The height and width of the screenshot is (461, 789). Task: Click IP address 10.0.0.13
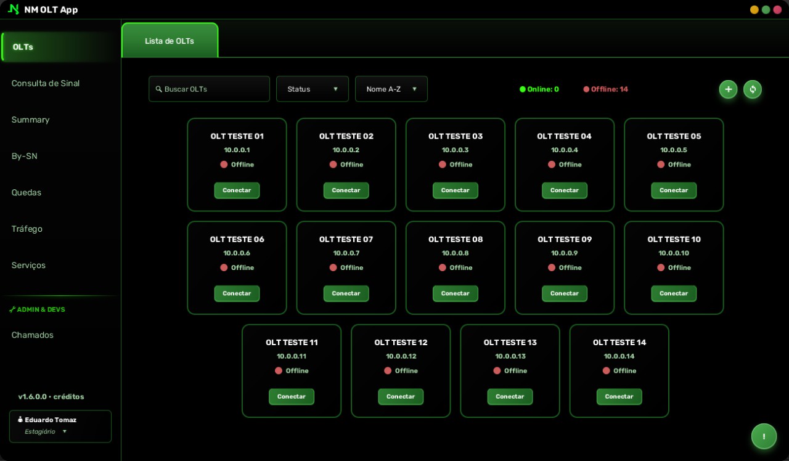coord(510,356)
